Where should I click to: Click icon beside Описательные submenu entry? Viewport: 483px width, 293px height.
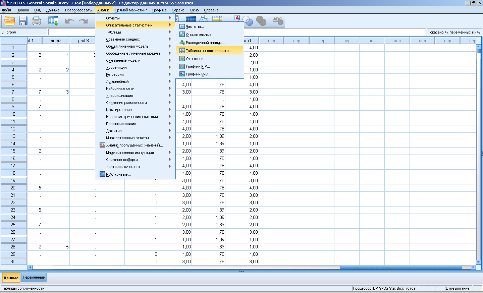182,35
